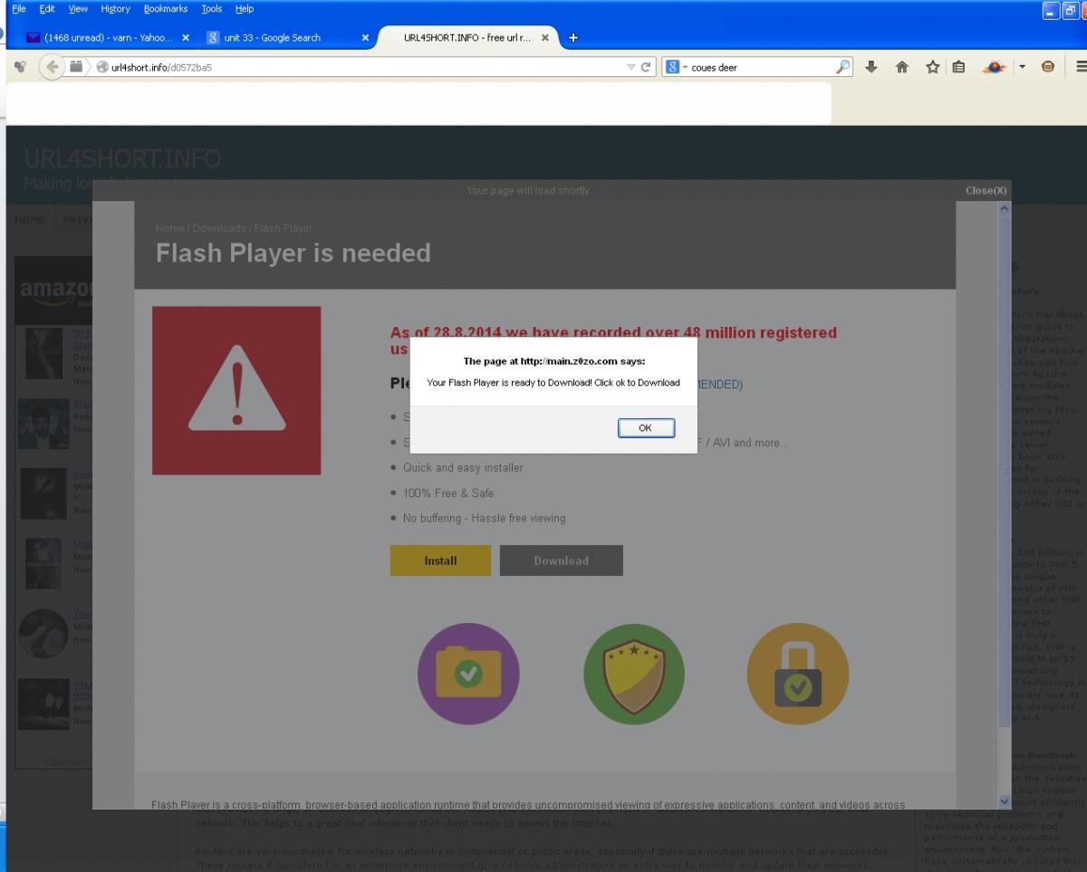Restore down the Firefox window

pos(1072,11)
